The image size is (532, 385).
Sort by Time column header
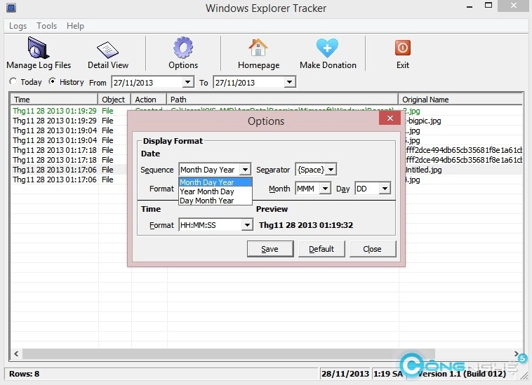coord(54,100)
